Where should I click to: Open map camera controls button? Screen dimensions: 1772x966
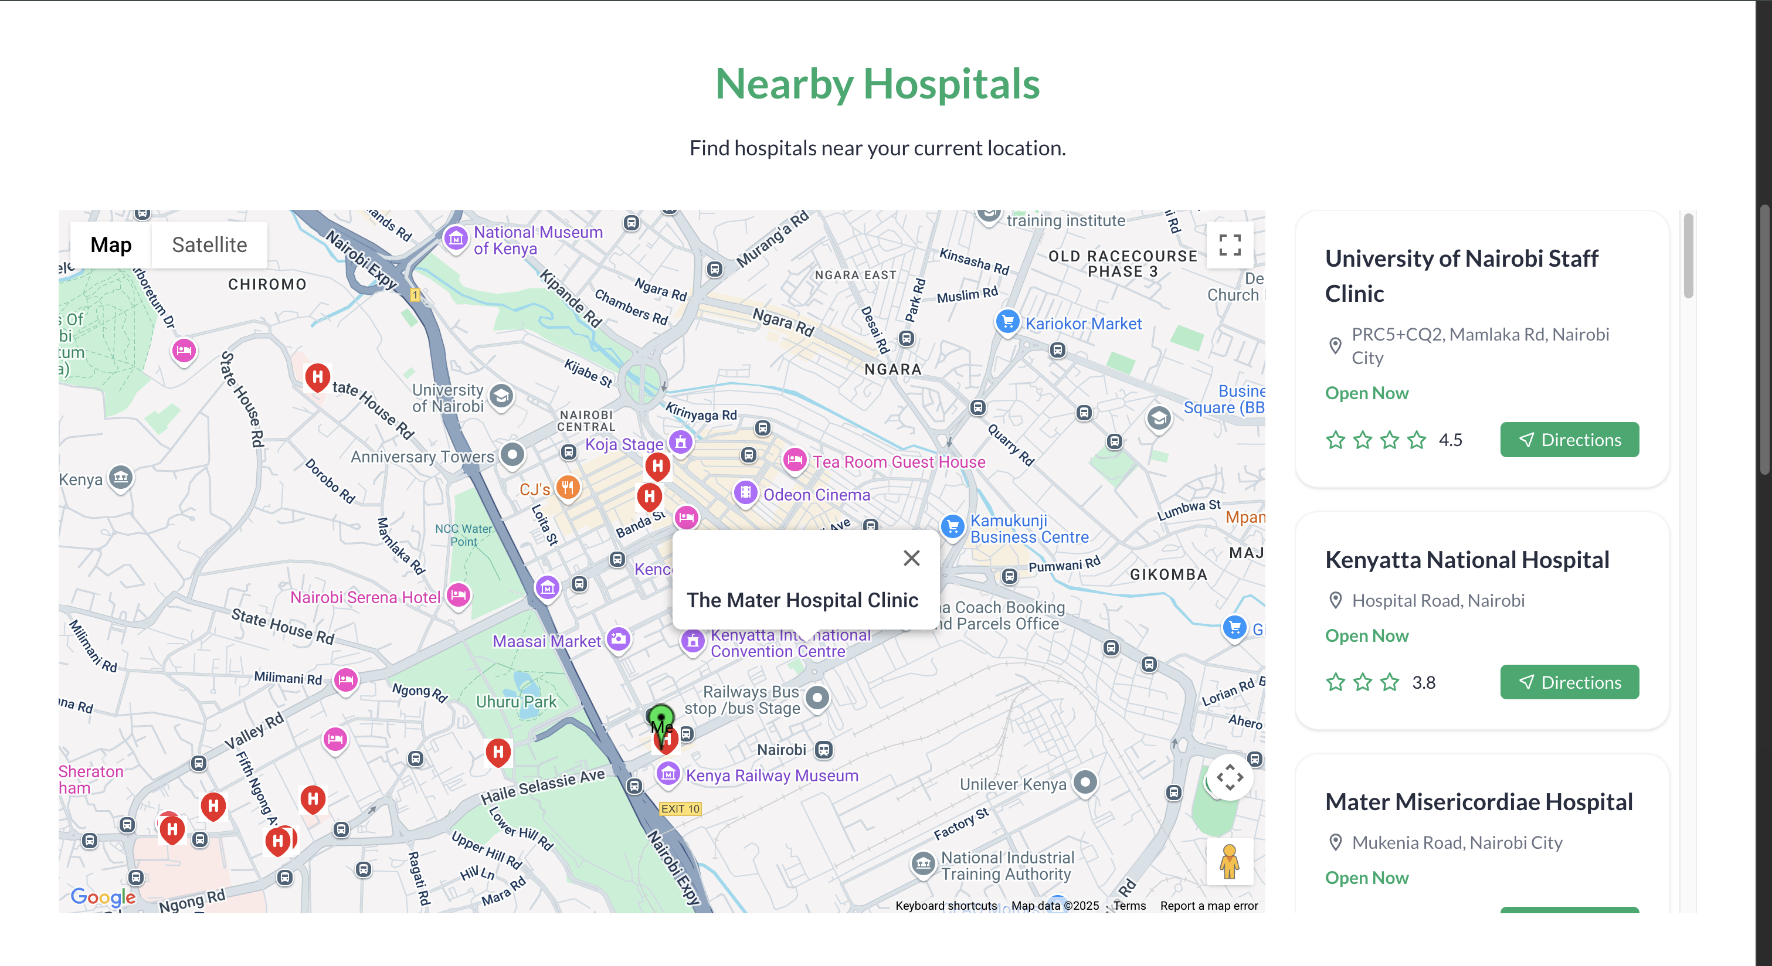click(x=1229, y=778)
